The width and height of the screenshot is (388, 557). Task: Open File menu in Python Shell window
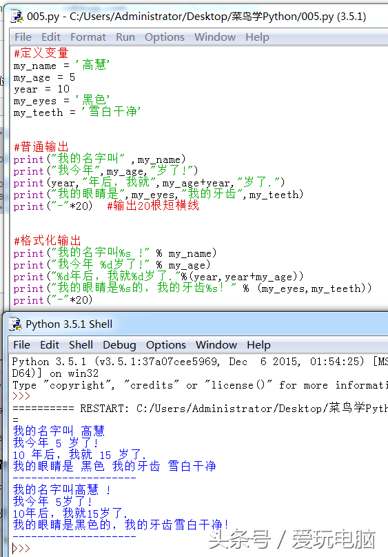point(21,344)
